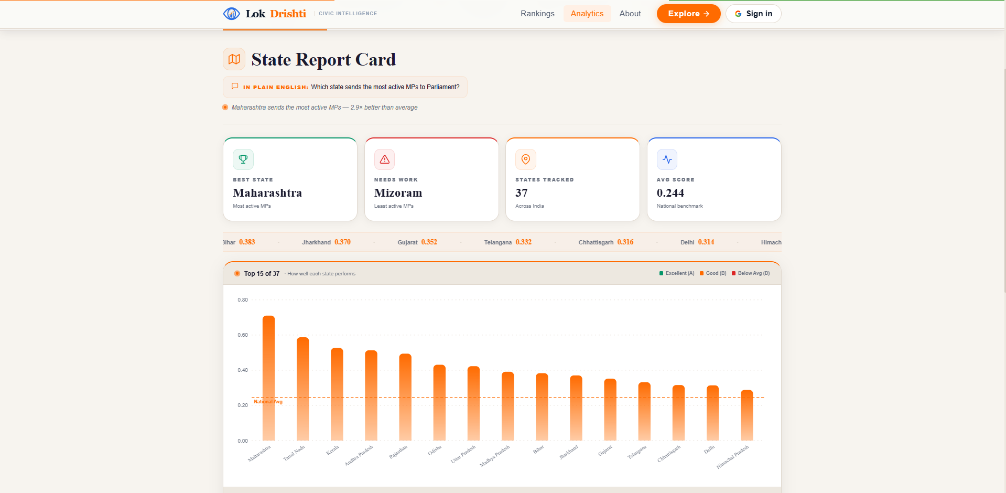This screenshot has height=493, width=1006.
Task: Click the map icon beside State Report Card heading
Action: click(234, 59)
